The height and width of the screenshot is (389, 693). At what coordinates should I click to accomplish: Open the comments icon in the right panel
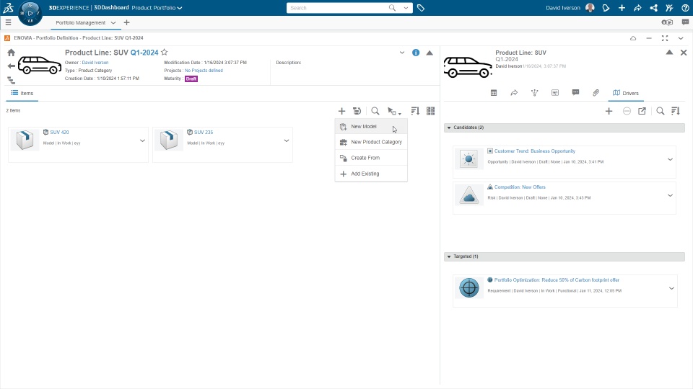575,93
